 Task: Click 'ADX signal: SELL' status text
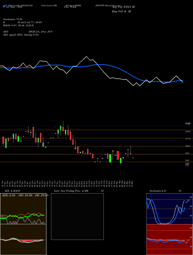click(13, 35)
